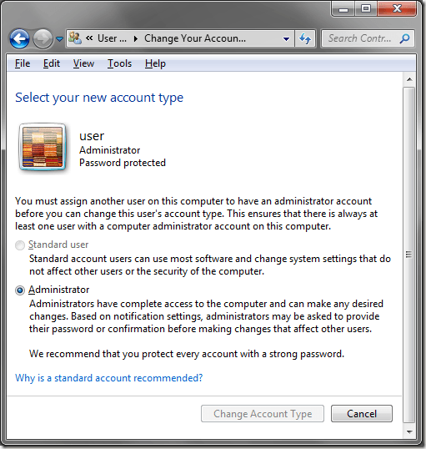Click the user account picture thumbnail
This screenshot has width=426, height=449.
(43, 147)
